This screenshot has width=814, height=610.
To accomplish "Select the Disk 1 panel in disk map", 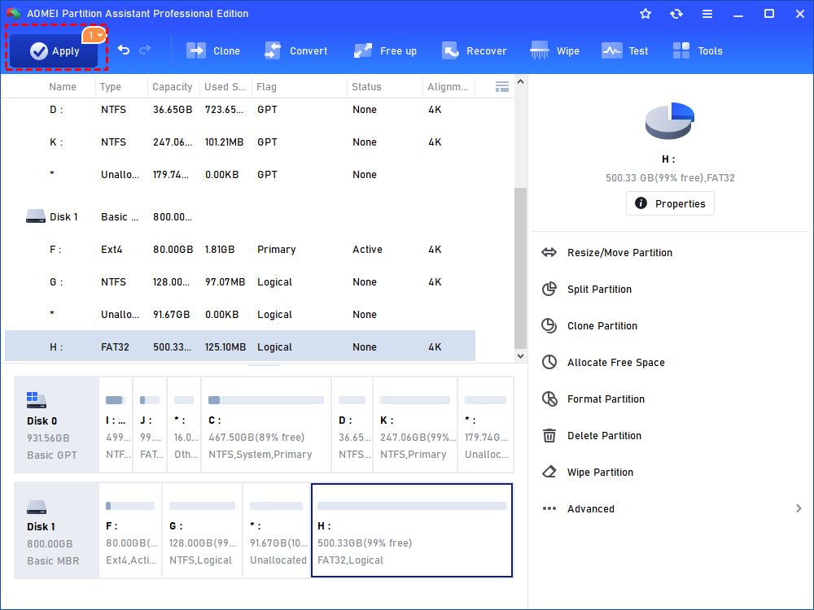I will pyautogui.click(x=56, y=530).
